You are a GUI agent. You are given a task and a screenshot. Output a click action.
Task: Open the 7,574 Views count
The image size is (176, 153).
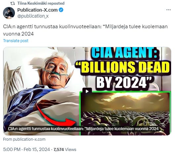(65, 149)
